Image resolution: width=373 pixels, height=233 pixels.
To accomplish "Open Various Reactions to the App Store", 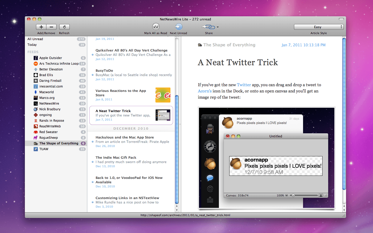I will (131, 95).
